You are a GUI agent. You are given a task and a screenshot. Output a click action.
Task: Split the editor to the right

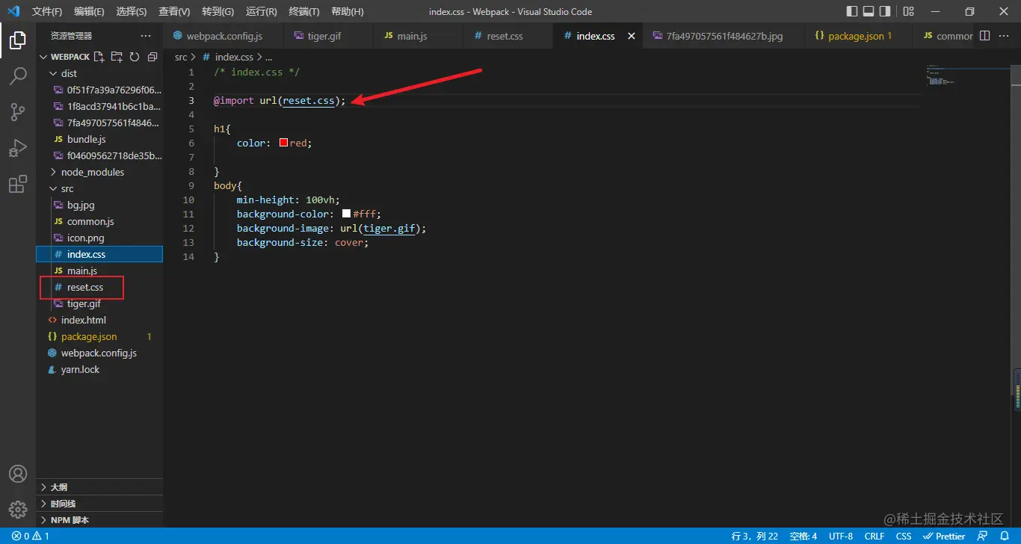click(x=984, y=36)
